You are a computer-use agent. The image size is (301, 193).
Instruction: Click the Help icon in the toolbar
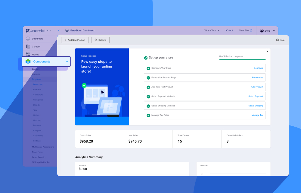pos(278,40)
